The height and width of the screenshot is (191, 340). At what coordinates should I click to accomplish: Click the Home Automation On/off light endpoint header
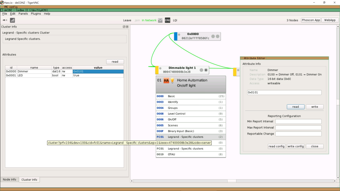point(191,84)
